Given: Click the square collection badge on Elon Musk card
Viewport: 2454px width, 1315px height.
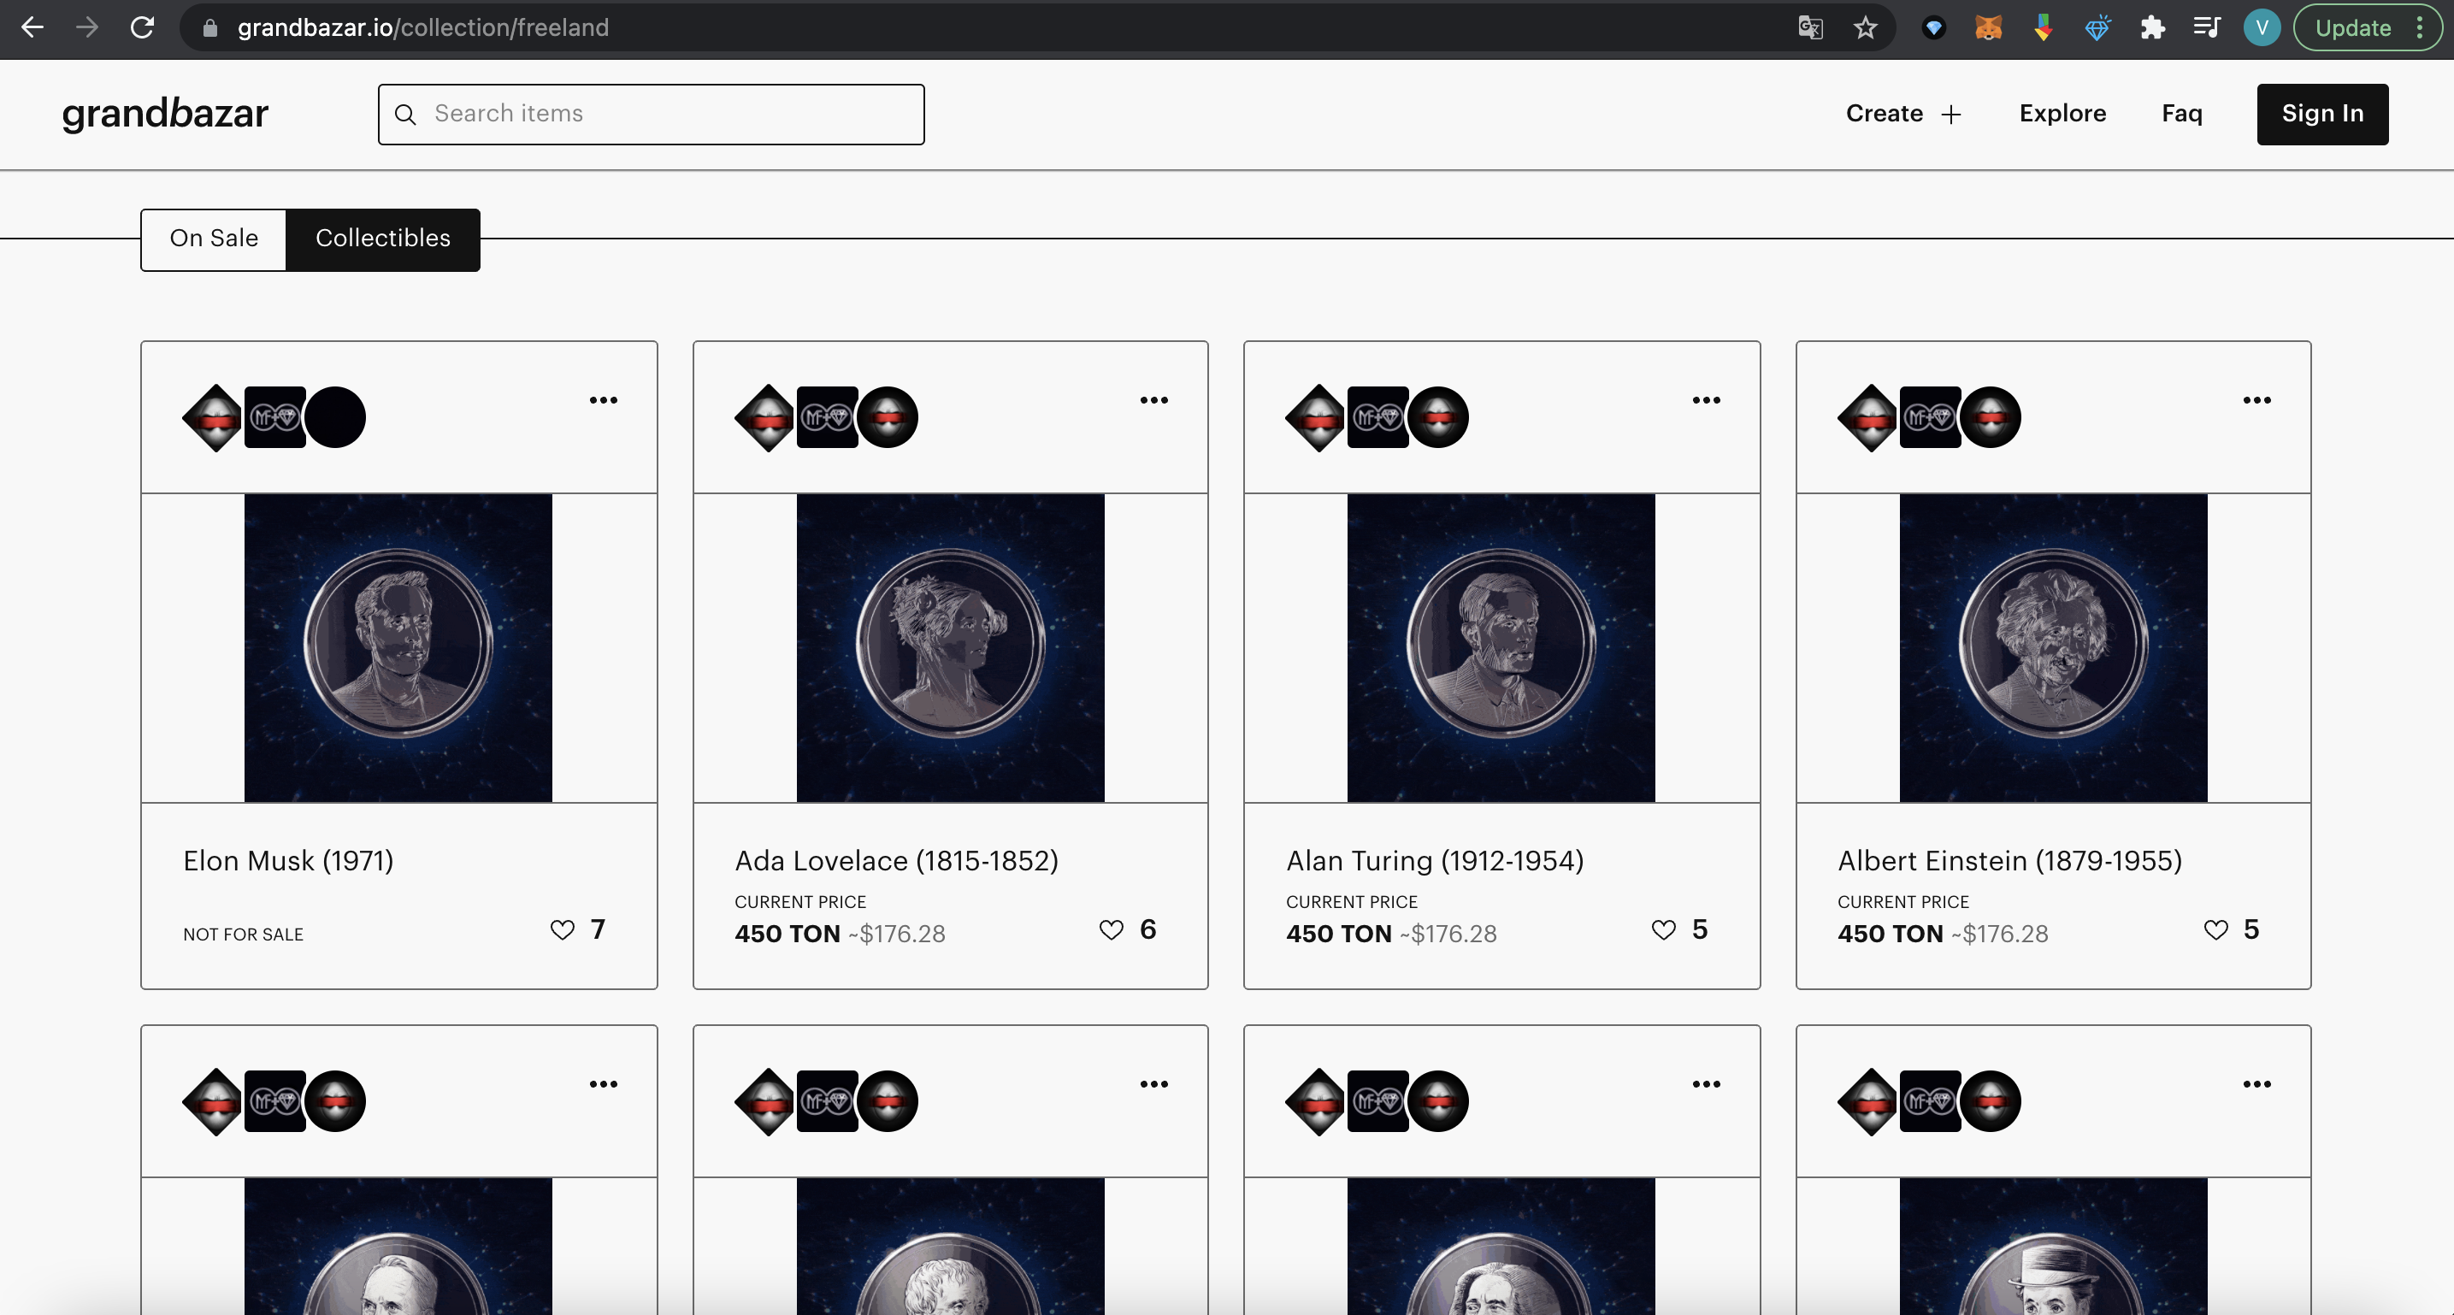Looking at the screenshot, I should coord(275,417).
